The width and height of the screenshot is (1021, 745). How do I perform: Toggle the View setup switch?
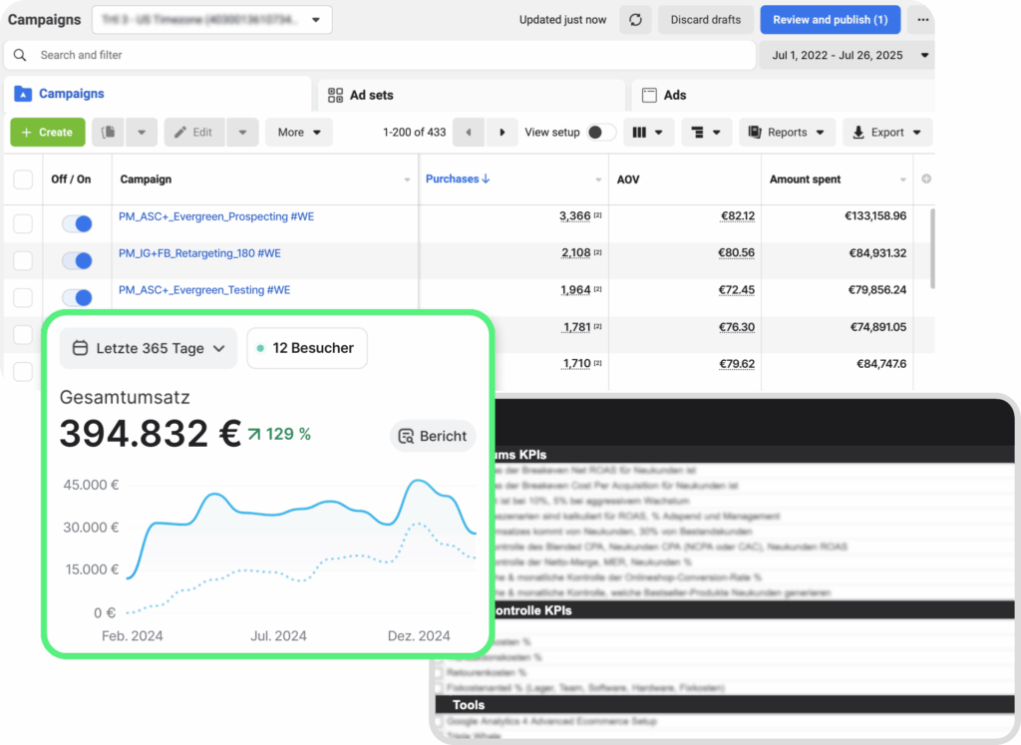point(600,133)
